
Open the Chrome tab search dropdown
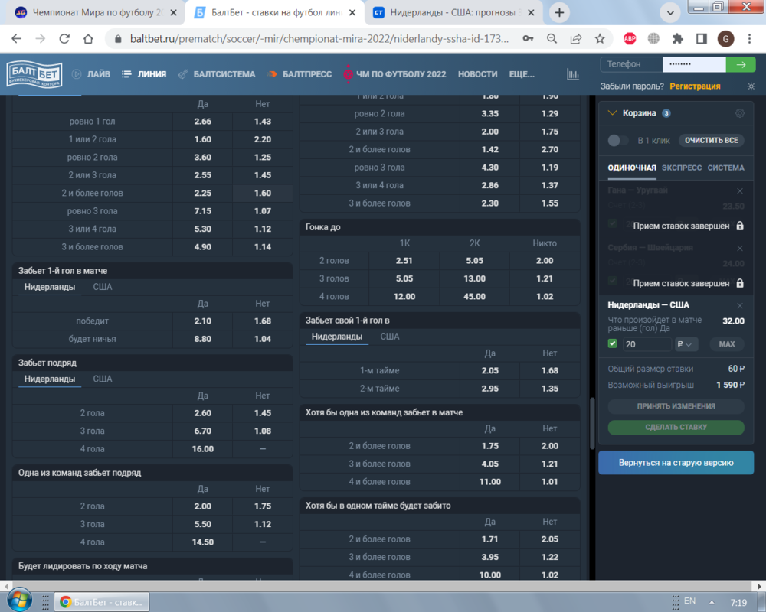[670, 13]
